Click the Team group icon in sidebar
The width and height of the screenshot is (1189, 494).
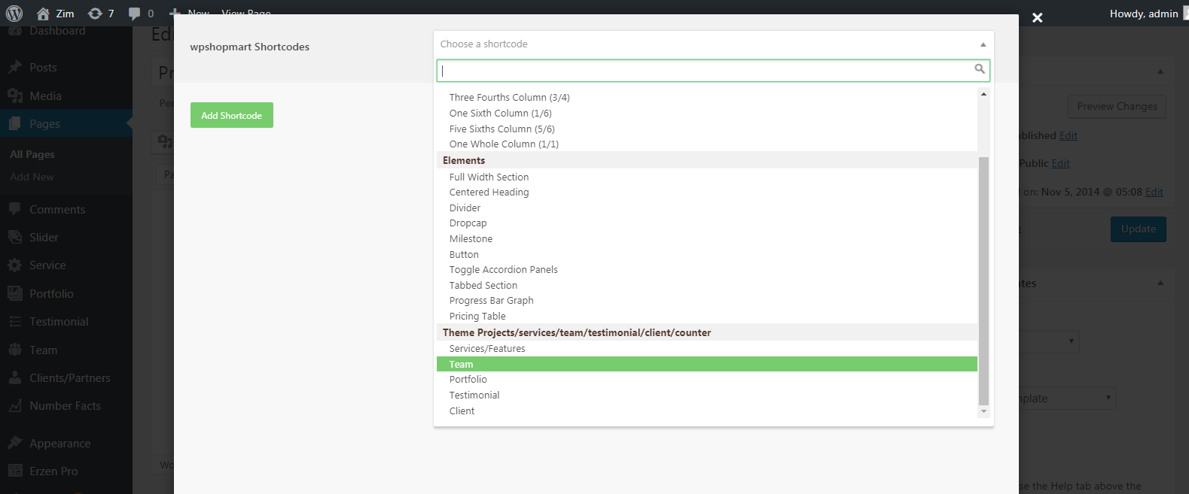[15, 350]
